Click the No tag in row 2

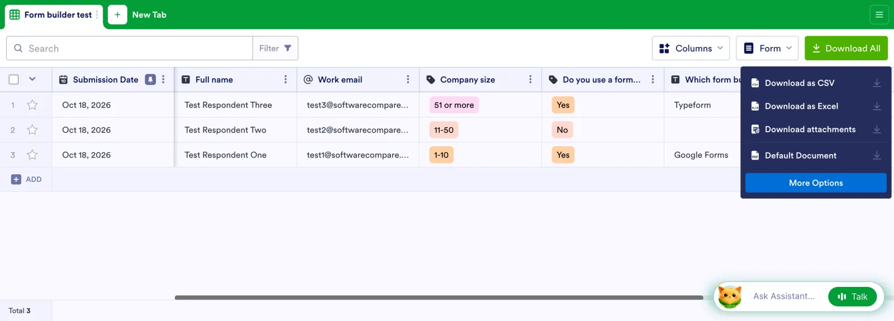pyautogui.click(x=562, y=130)
